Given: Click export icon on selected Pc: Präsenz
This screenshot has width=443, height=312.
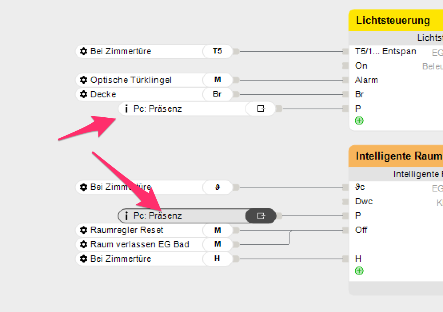Looking at the screenshot, I should (x=261, y=216).
